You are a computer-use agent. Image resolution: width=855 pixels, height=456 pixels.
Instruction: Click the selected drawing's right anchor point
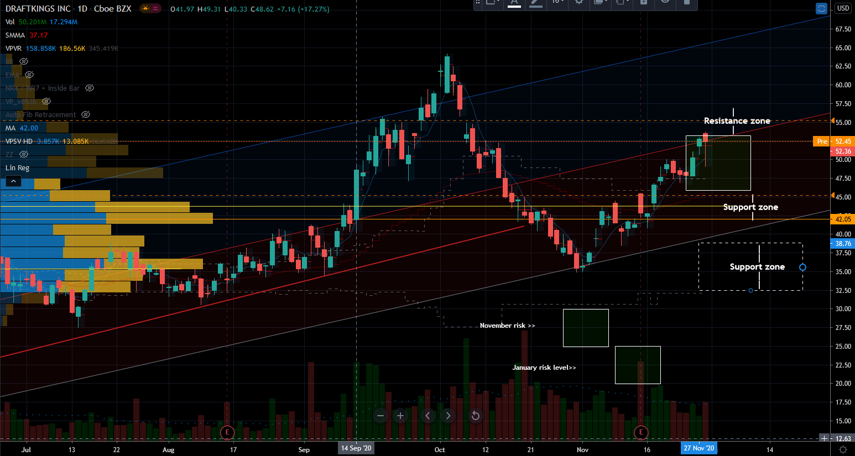802,268
